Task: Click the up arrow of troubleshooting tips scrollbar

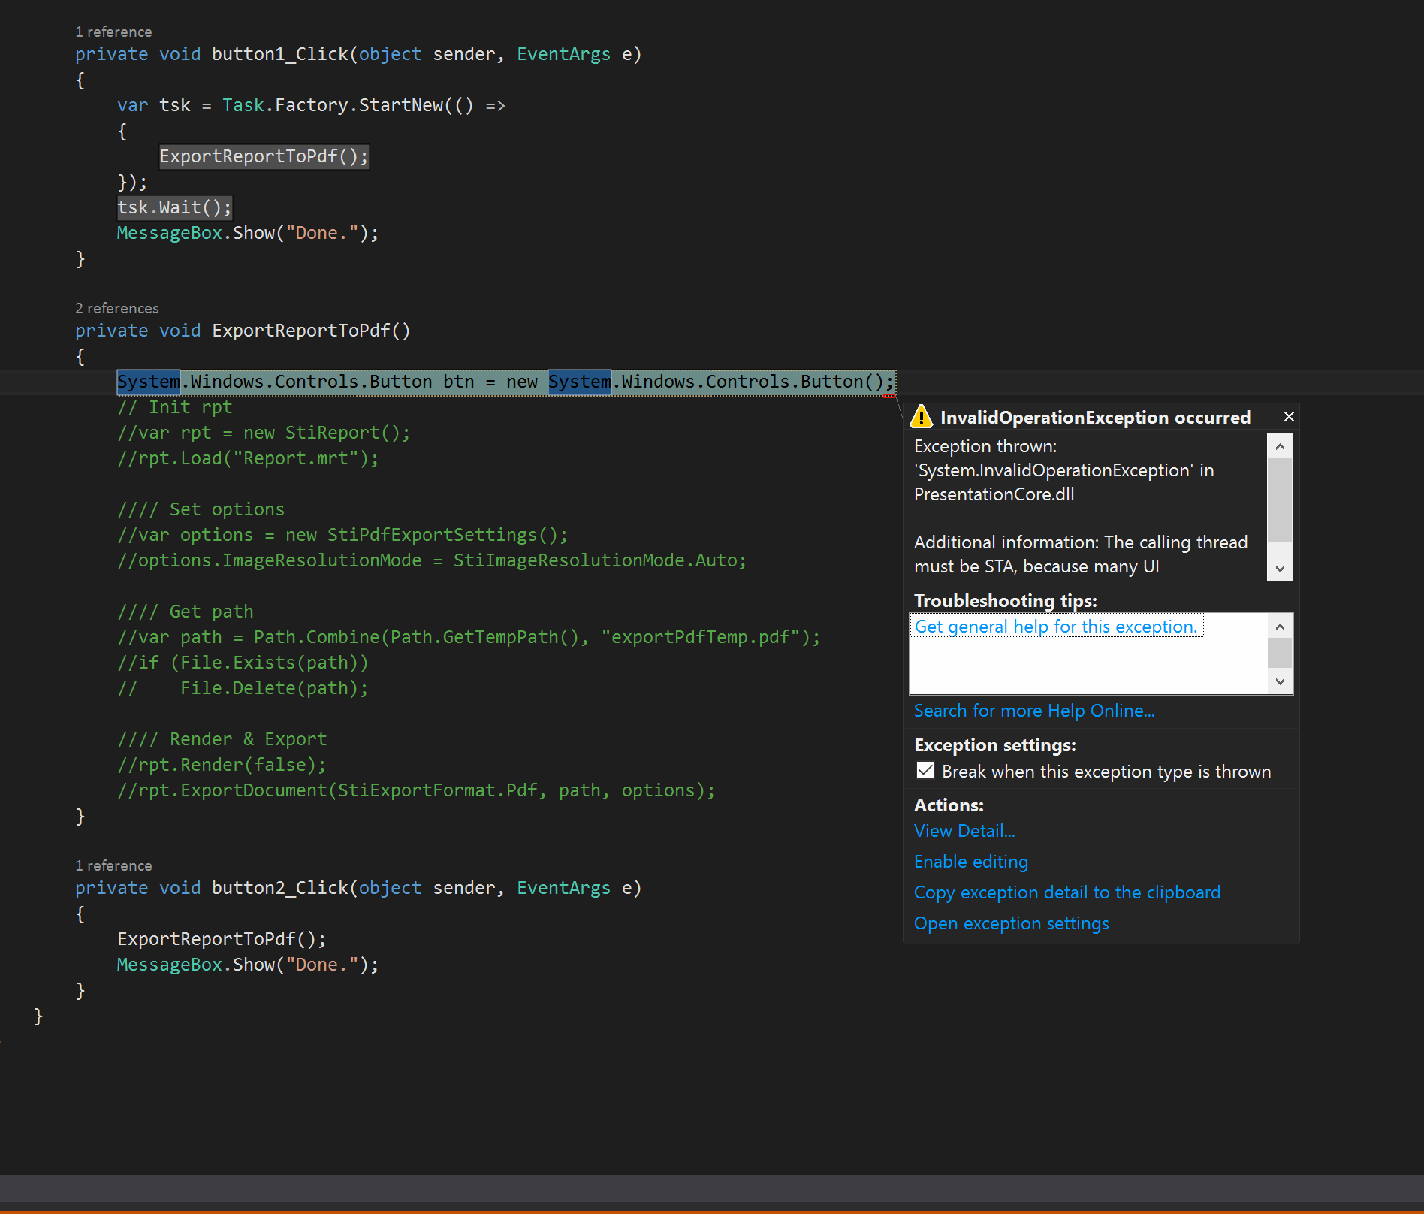Action: pyautogui.click(x=1280, y=626)
